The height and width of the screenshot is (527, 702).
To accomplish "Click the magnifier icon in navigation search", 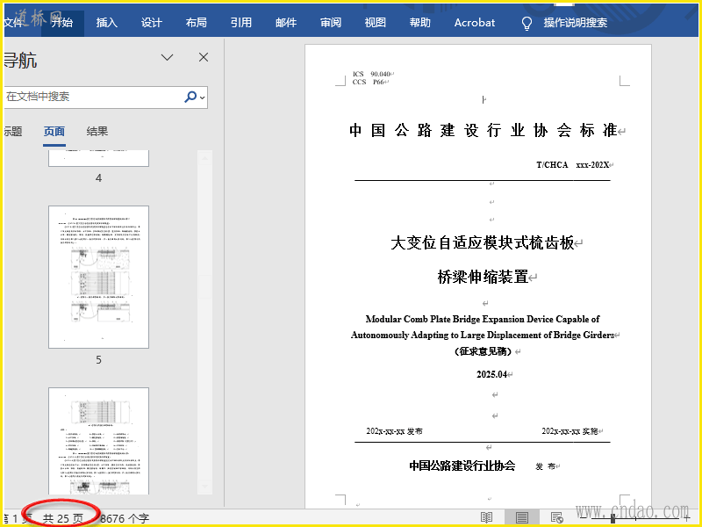I will click(190, 97).
